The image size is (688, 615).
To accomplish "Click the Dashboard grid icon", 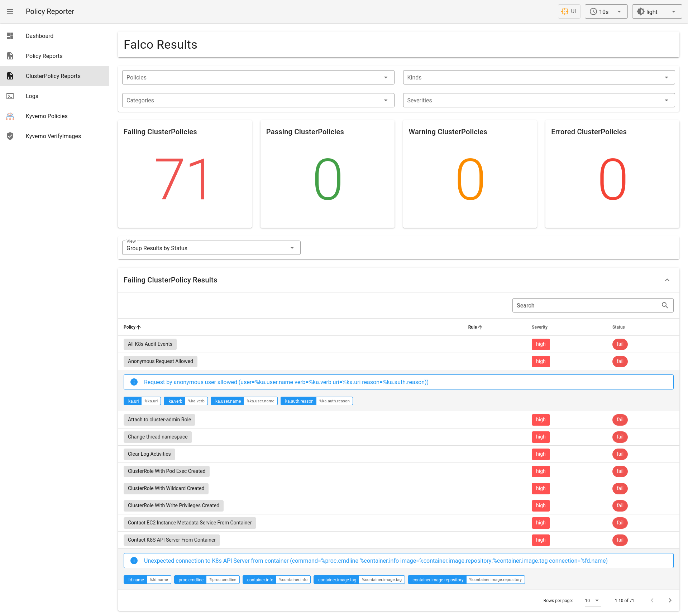I will tap(10, 36).
